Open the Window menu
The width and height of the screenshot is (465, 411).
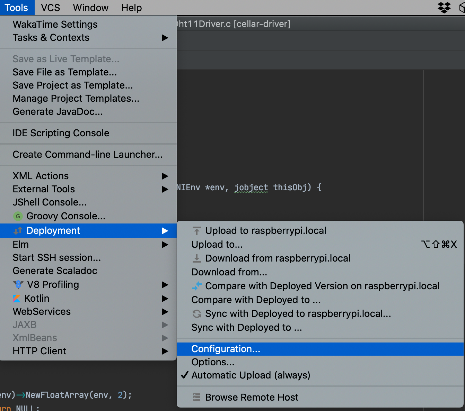[x=91, y=8]
